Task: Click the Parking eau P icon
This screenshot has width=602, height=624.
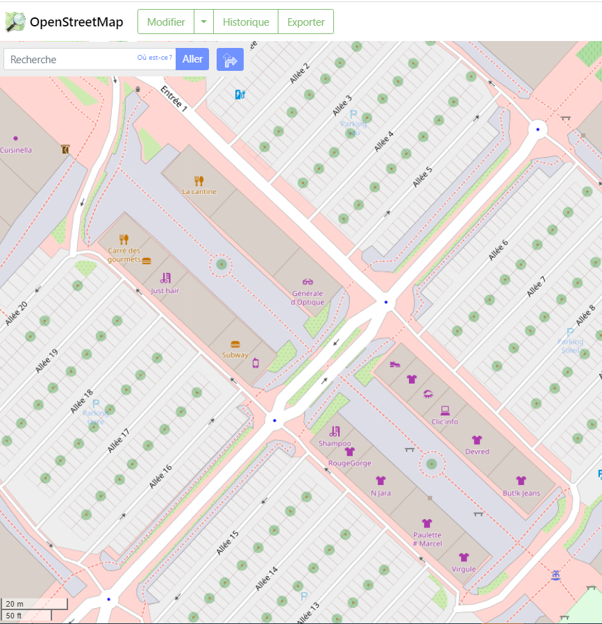Action: 353,115
